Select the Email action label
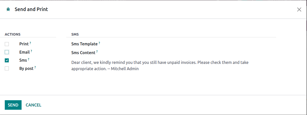The width and height of the screenshot is (307, 115). (25, 52)
